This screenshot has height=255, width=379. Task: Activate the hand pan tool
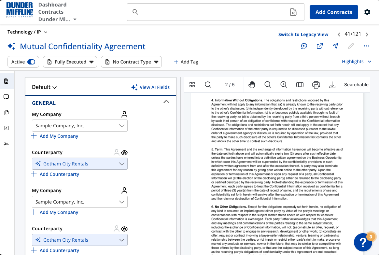click(252, 85)
